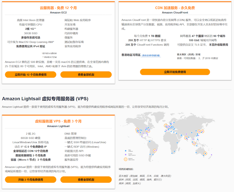The height and width of the screenshot is (192, 234).
Task: Click 高频 Intel Xeon 处理器 text
Action: (x=31, y=20)
